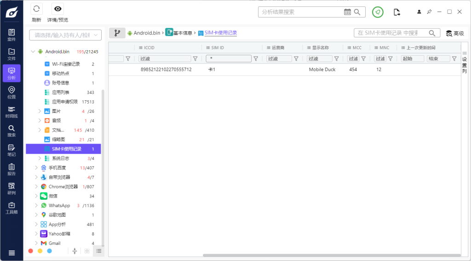
Task: Open the 时间线 timeline view
Action: (x=11, y=111)
